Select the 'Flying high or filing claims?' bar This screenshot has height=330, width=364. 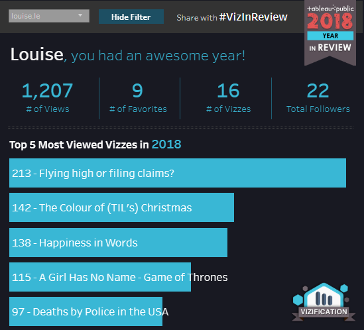178,173
